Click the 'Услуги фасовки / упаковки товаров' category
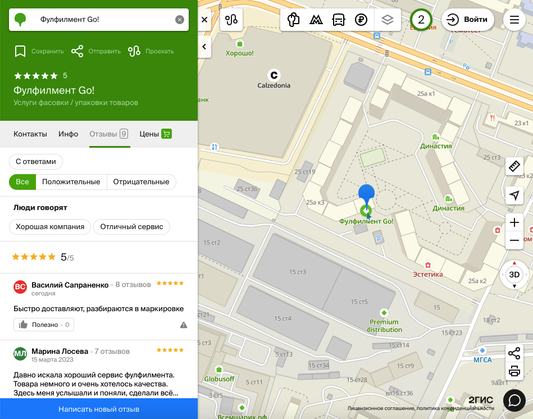The height and width of the screenshot is (419, 533). click(x=76, y=103)
